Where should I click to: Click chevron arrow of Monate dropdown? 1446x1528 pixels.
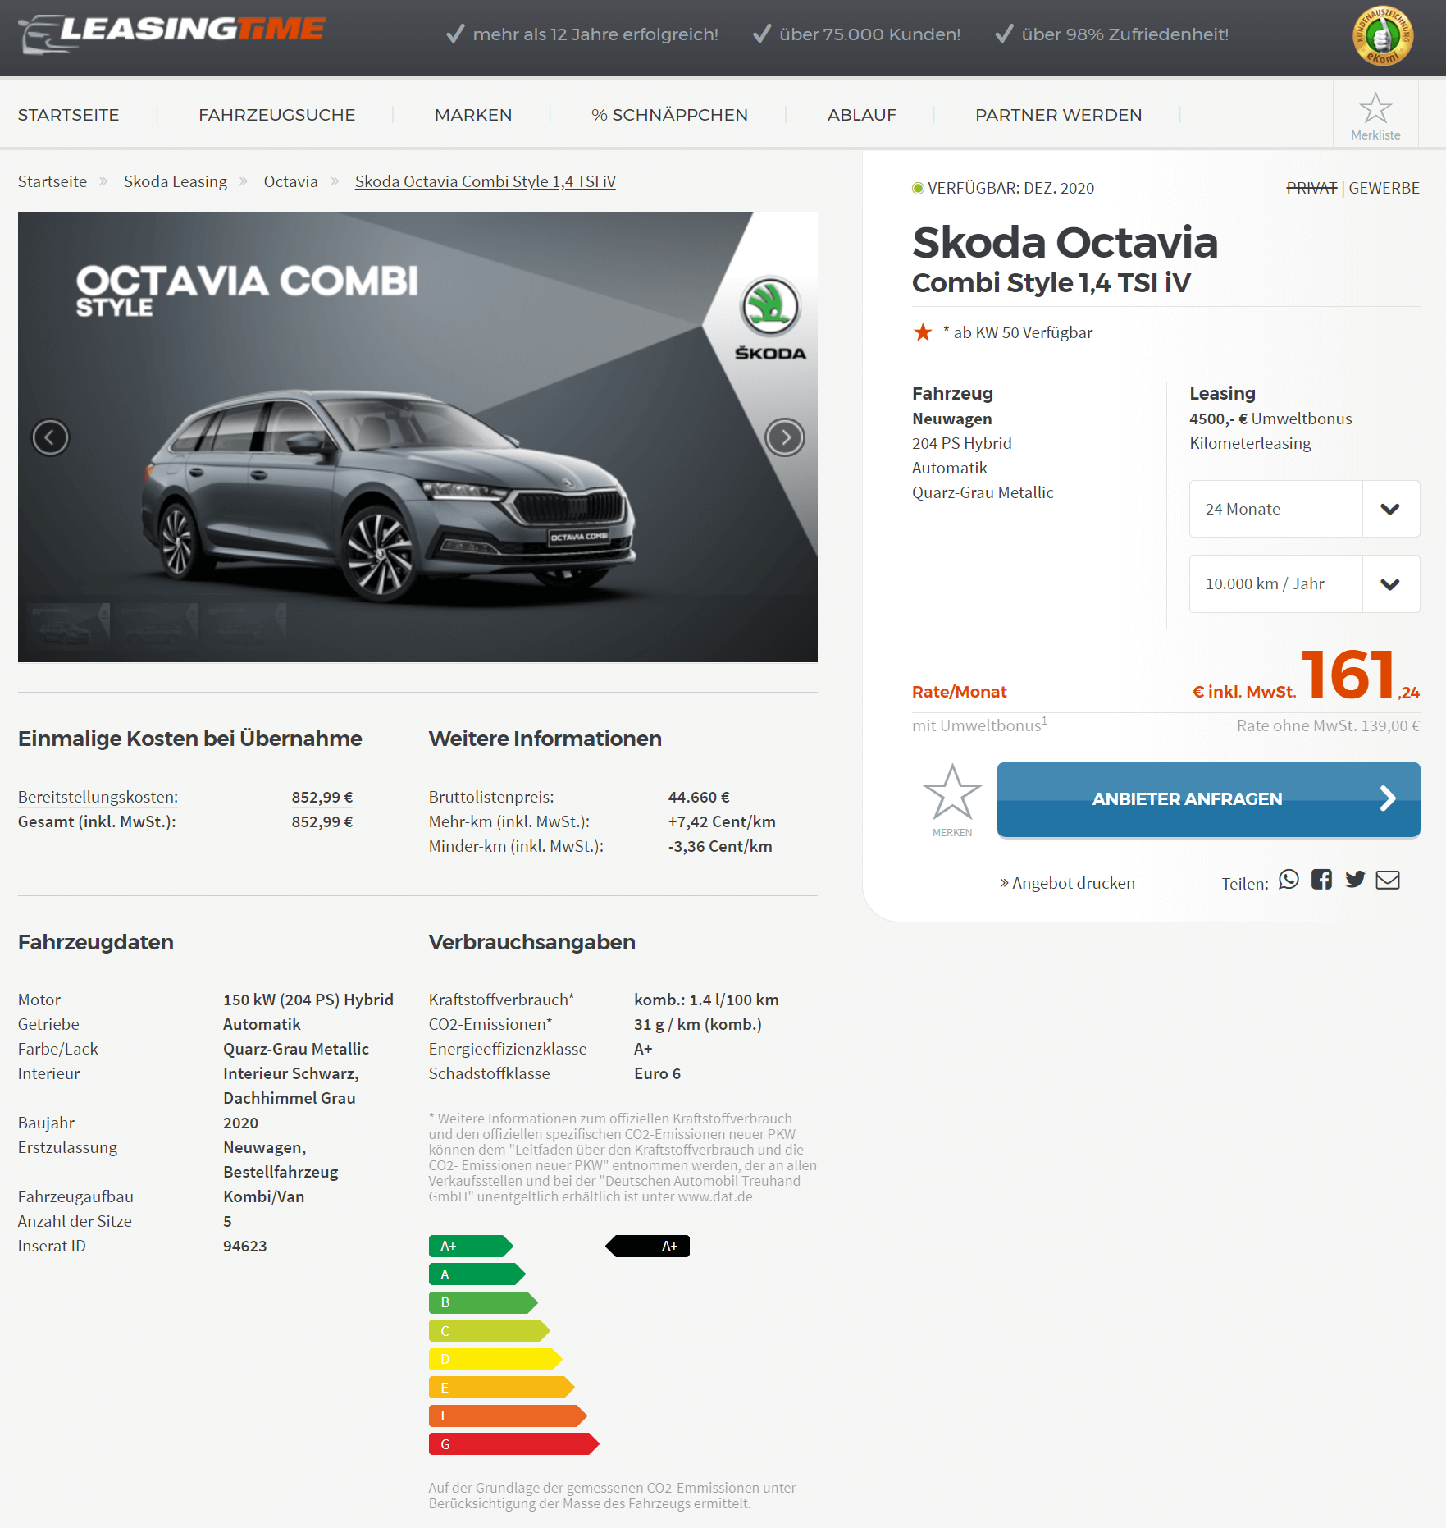click(1390, 509)
